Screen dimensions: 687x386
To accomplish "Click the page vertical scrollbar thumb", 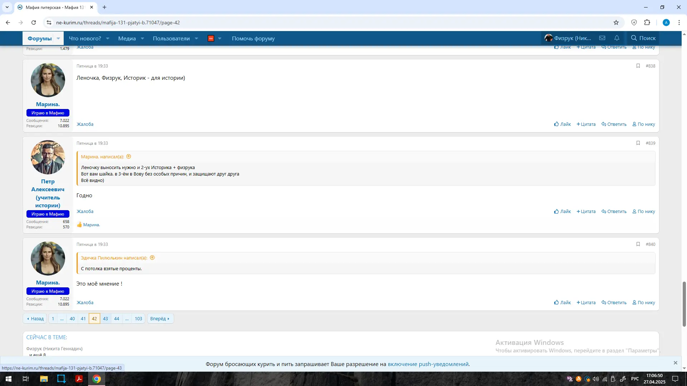I will pos(684,304).
